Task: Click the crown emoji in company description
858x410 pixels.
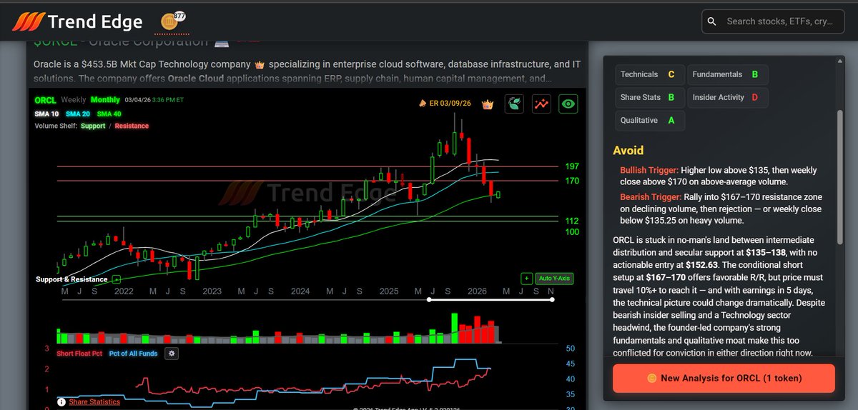Action: 260,64
